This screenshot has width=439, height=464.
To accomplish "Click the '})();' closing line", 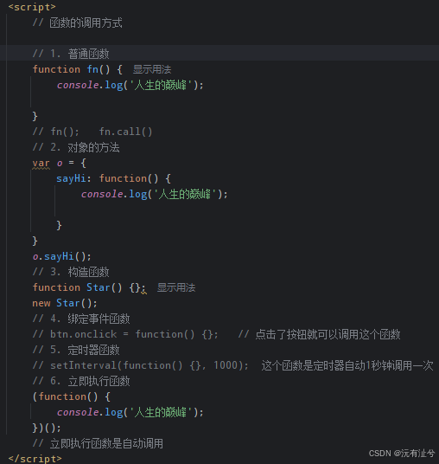I will pyautogui.click(x=47, y=428).
